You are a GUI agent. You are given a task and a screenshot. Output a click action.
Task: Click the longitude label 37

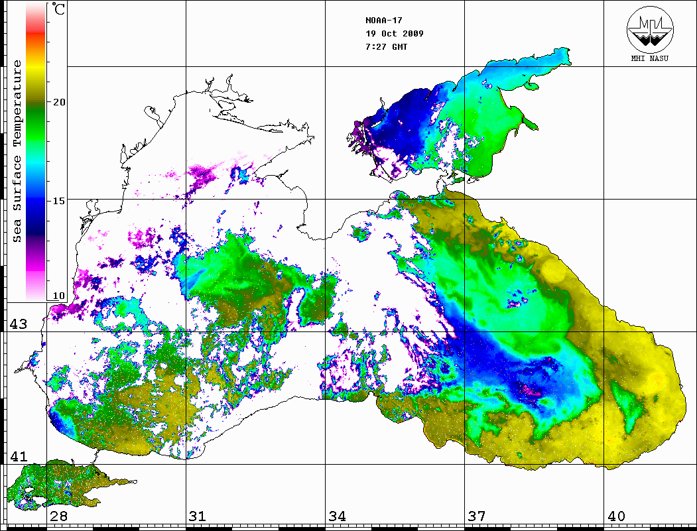(477, 516)
